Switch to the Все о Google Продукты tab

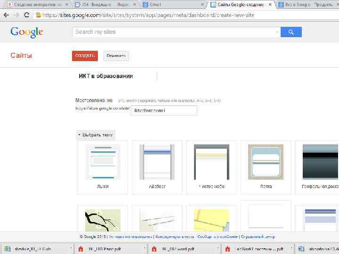308,4
